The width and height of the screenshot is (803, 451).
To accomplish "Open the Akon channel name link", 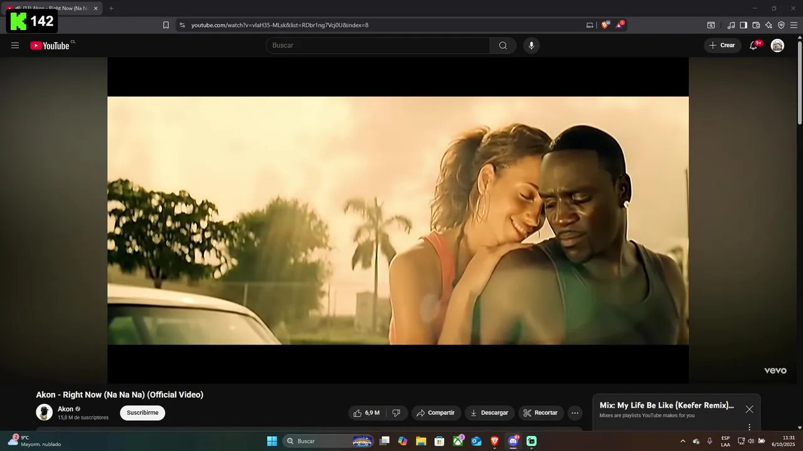I will pos(65,409).
